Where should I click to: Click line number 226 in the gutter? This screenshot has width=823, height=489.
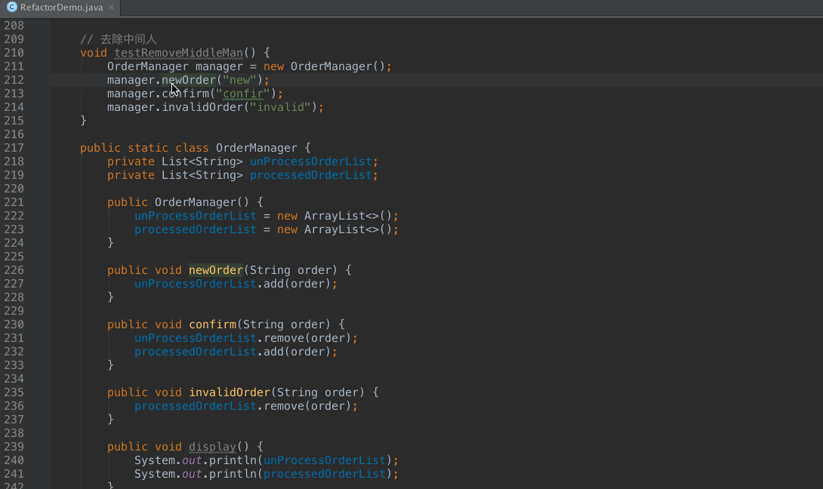pyautogui.click(x=14, y=270)
